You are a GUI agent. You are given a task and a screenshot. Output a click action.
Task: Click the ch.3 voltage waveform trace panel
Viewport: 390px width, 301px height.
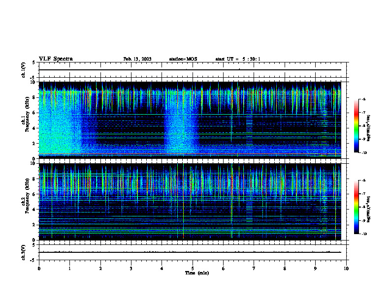pyautogui.click(x=193, y=252)
